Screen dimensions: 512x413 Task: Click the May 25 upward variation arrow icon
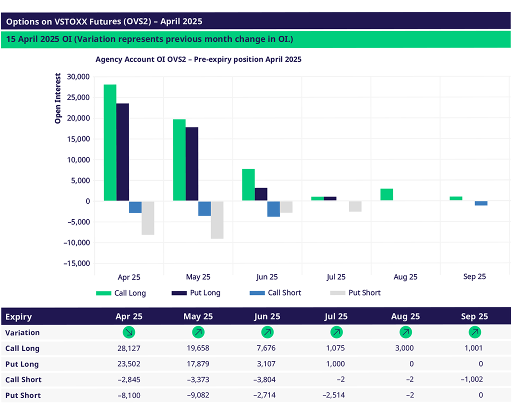point(198,332)
